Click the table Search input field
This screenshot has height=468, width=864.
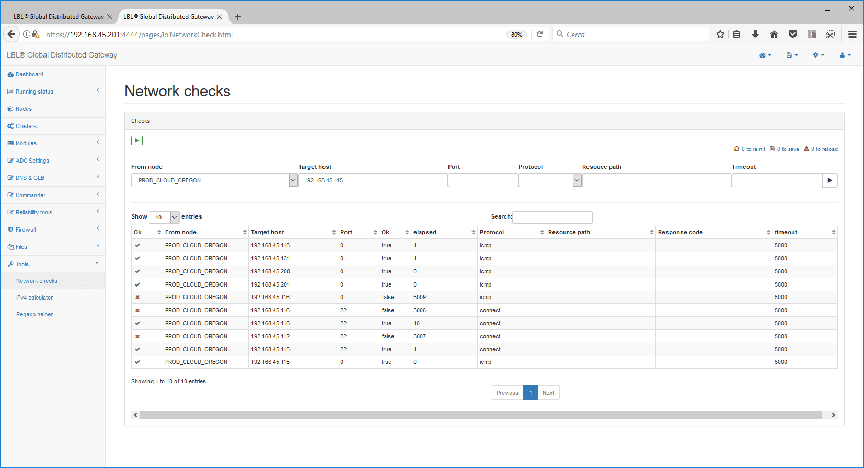[552, 217]
